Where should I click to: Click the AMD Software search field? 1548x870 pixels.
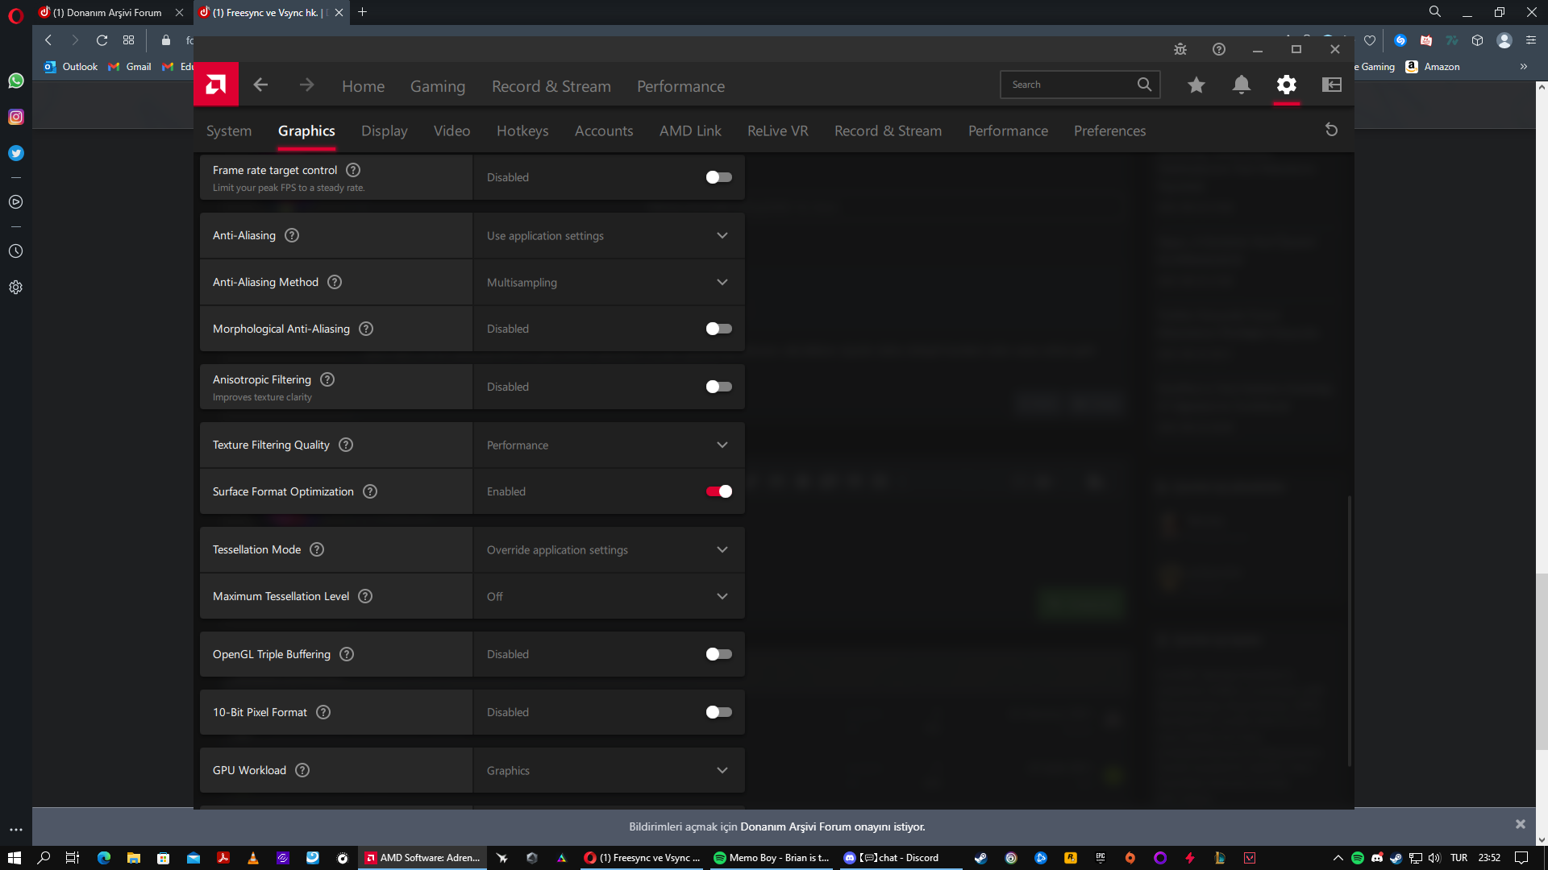click(1068, 85)
